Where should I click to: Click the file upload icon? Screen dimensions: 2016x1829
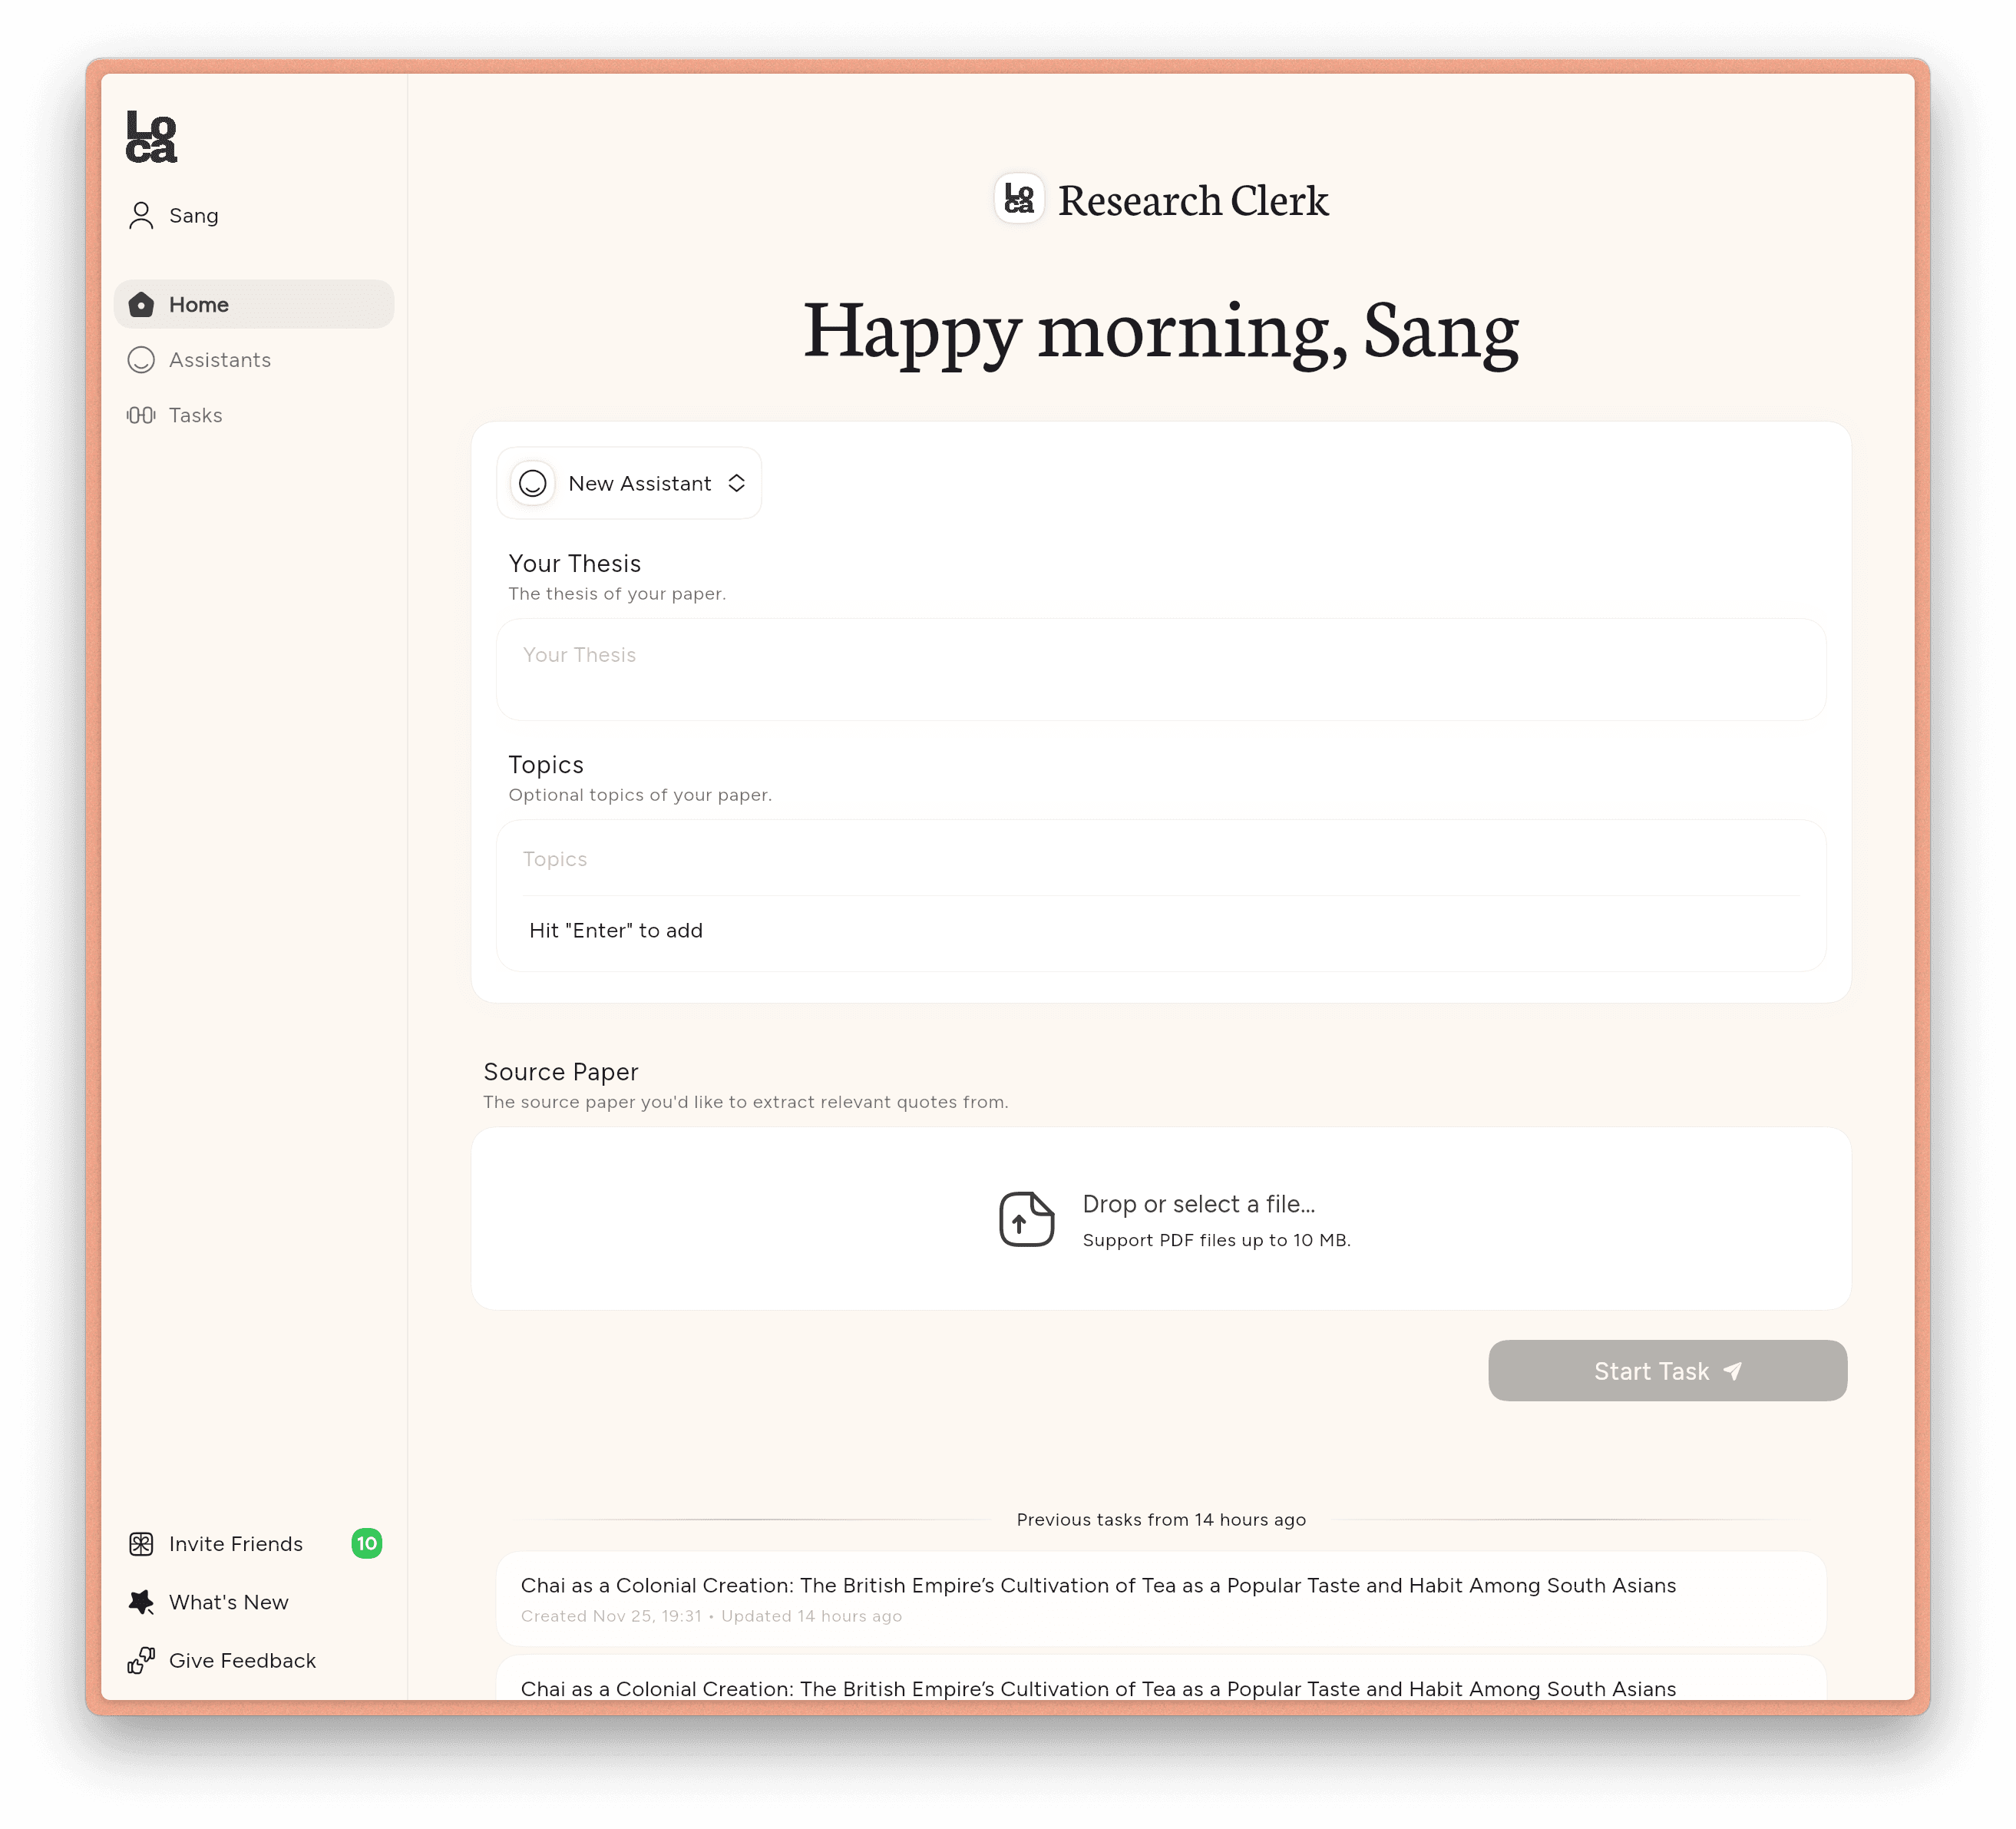point(1026,1219)
